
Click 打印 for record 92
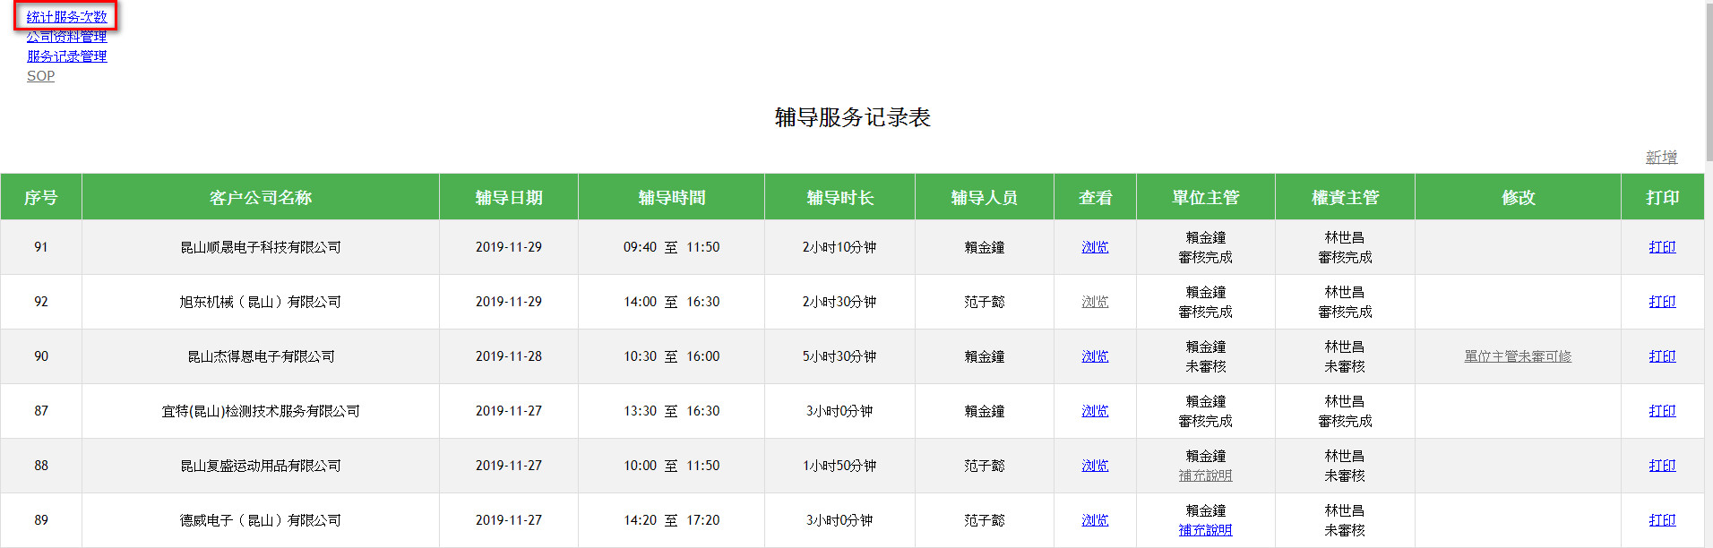1662,302
